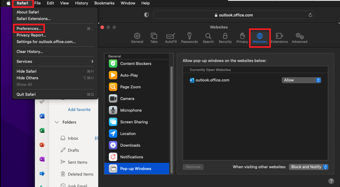Expand the Services submenu

tap(55, 61)
